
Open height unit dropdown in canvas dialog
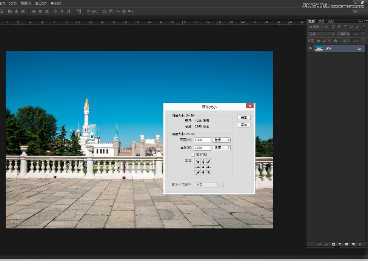pyautogui.click(x=221, y=148)
